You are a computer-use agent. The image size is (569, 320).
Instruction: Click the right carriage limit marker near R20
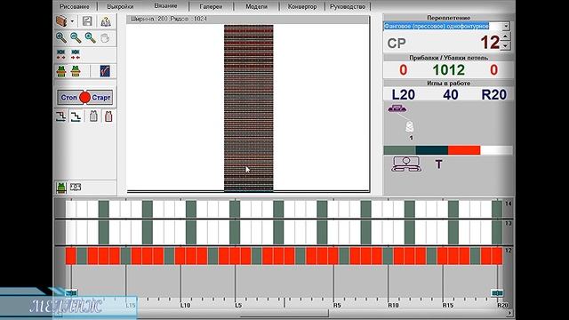[497, 292]
